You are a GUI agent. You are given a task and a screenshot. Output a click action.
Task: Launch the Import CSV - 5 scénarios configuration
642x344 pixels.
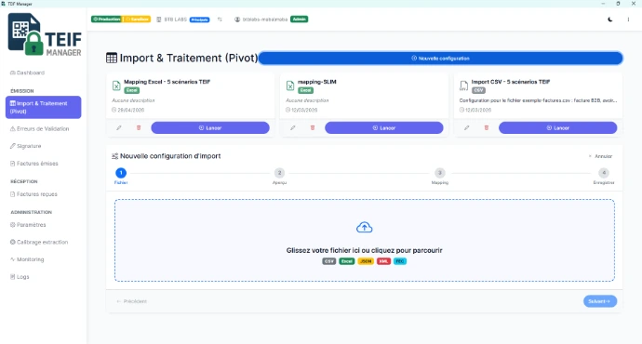coord(557,128)
